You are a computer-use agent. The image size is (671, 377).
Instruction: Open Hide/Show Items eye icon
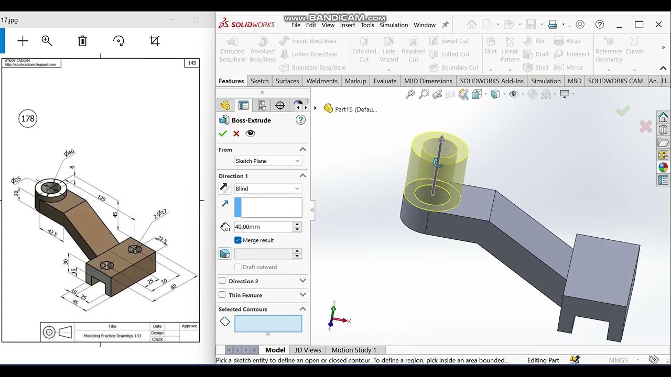pos(514,94)
